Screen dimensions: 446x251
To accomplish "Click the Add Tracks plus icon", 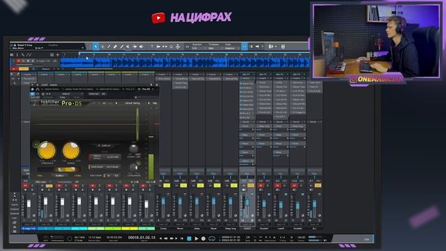I will [x=58, y=54].
